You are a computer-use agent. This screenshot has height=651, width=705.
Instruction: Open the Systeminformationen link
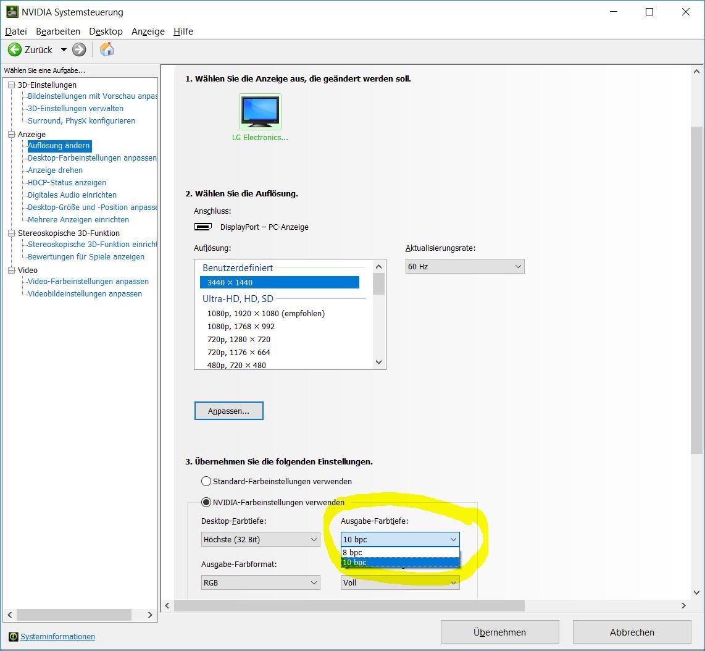pos(57,637)
